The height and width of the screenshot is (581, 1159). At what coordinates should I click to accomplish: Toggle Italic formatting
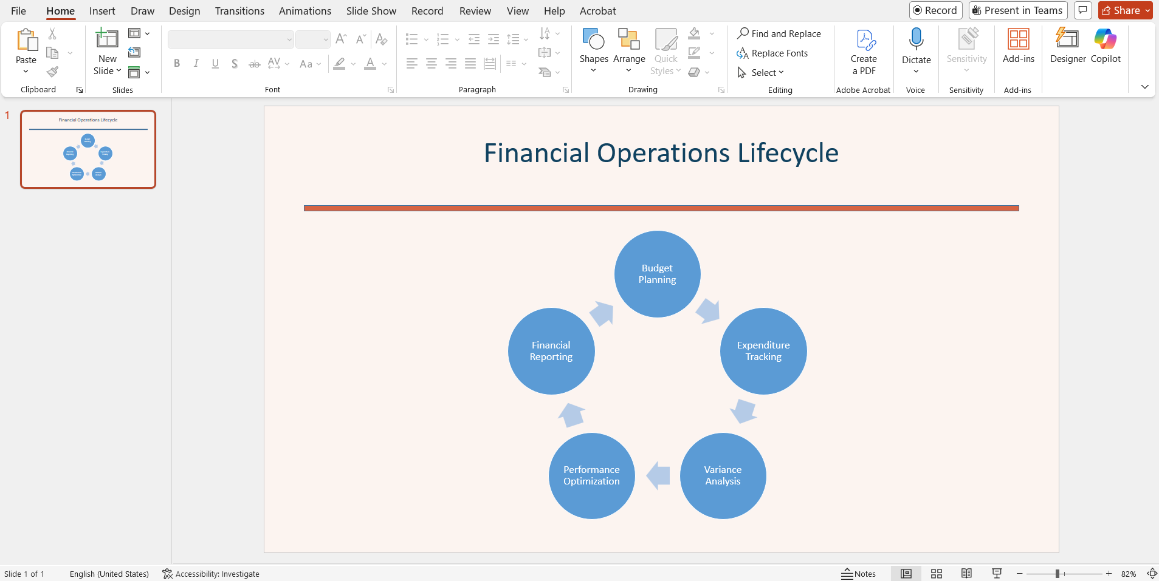(196, 63)
